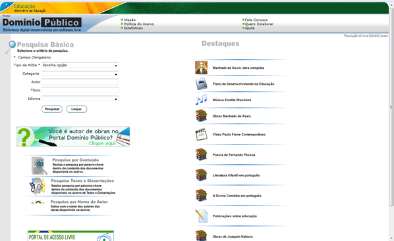Click the Domínio Público portal logo
This screenshot has width=394, height=241.
point(42,22)
